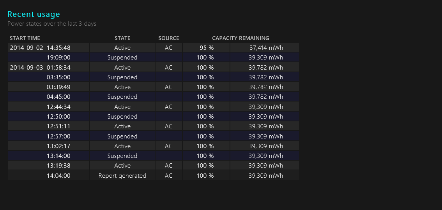This screenshot has width=442, height=210.
Task: Click the Recent usage heading
Action: [x=34, y=14]
